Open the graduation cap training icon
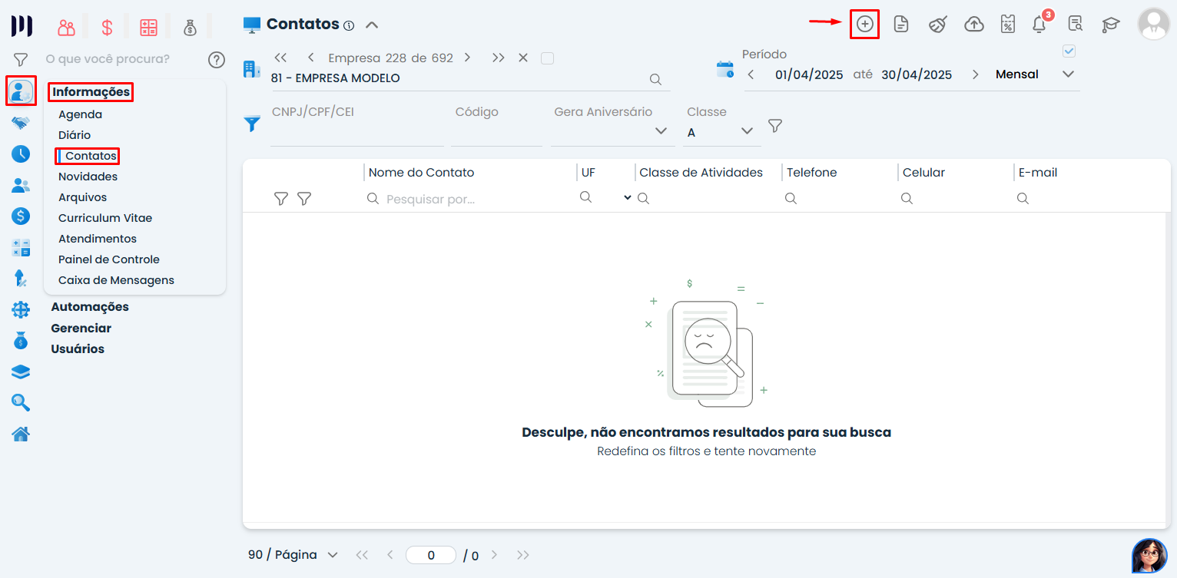Screen dimensions: 1177x578 tap(1111, 25)
